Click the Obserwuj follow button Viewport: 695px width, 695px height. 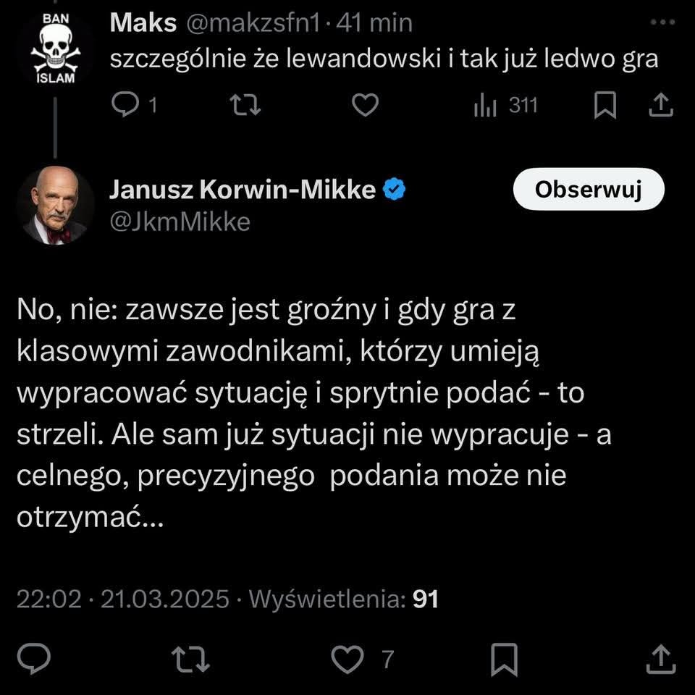click(589, 189)
